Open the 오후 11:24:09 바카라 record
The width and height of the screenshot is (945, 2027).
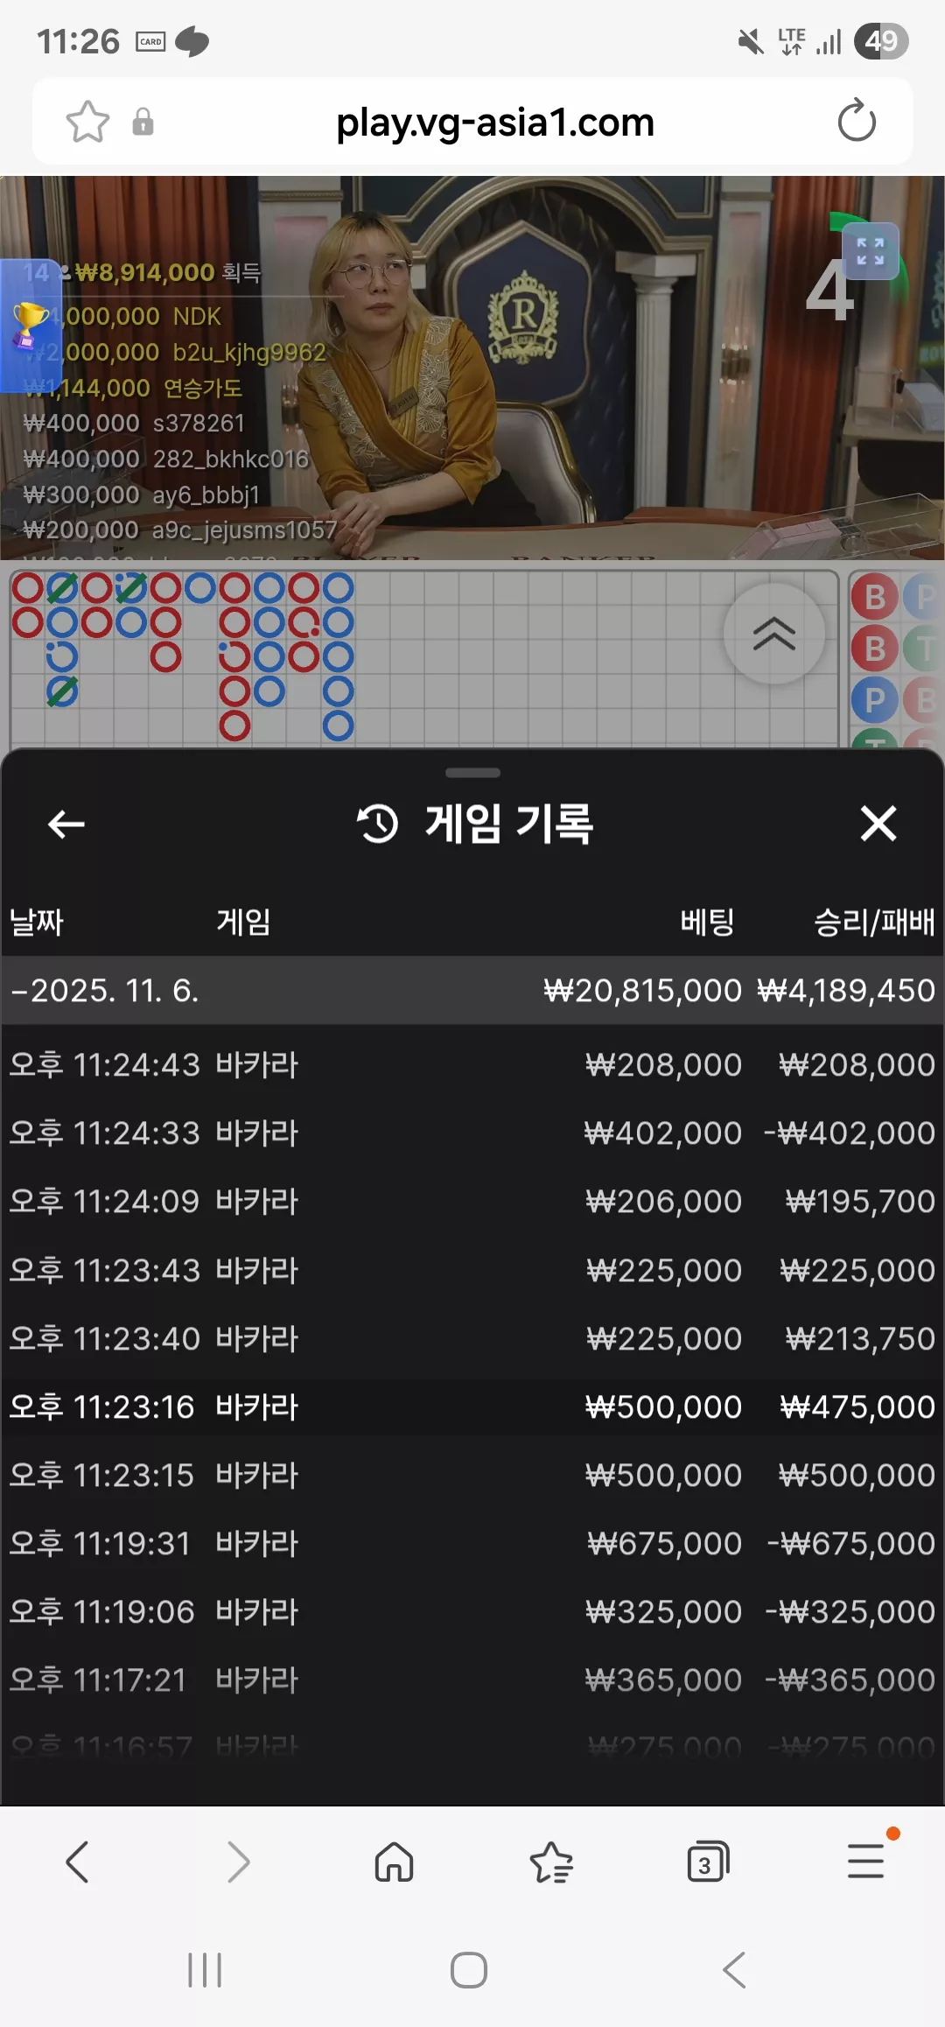click(472, 1201)
